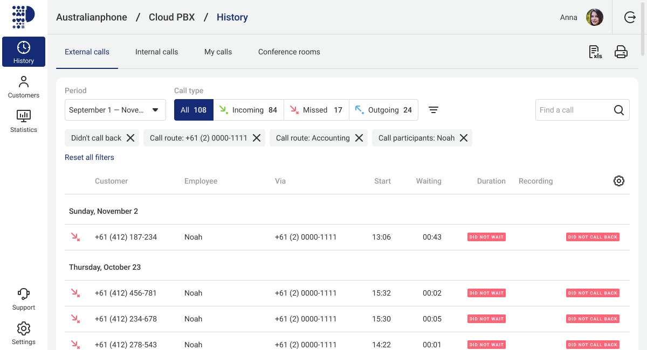Screen dimensions: 647x350
Task: Open the Customers sidebar section
Action: 24,87
